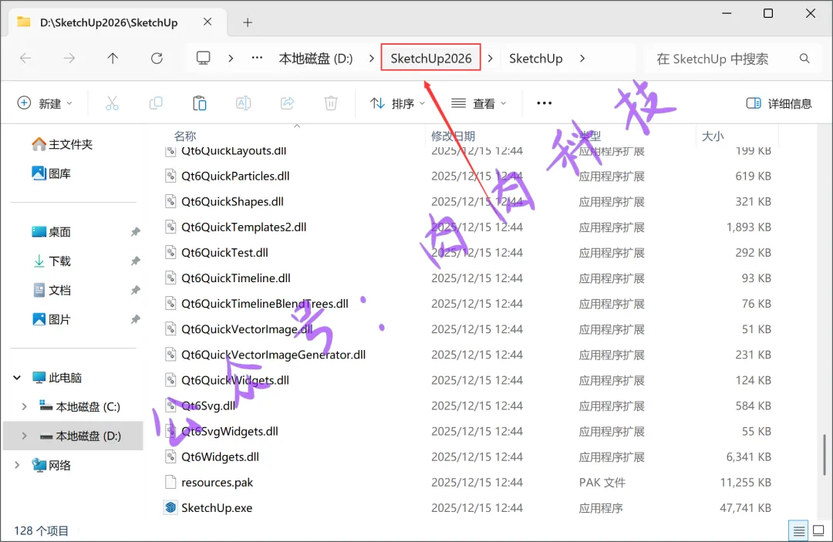Click the Qt6Widgets.dll file icon
The width and height of the screenshot is (833, 542).
tap(170, 456)
